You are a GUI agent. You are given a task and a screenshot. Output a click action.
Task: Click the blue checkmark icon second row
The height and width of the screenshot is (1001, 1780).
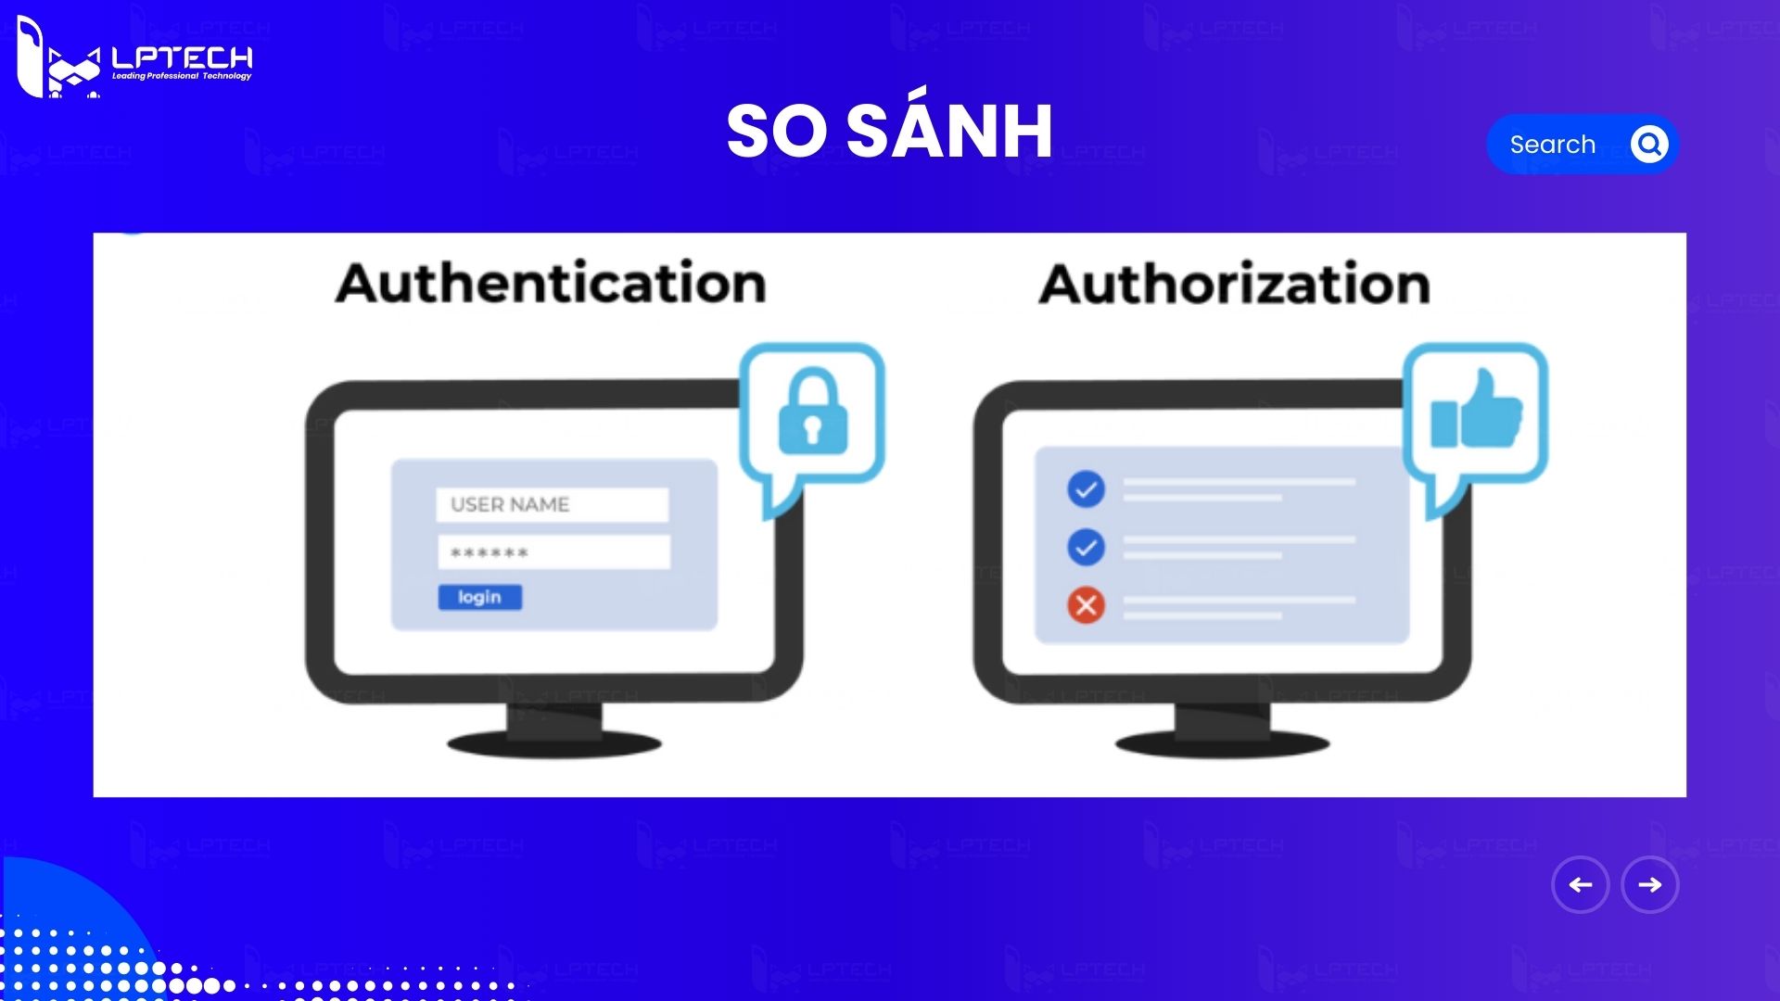coord(1086,546)
